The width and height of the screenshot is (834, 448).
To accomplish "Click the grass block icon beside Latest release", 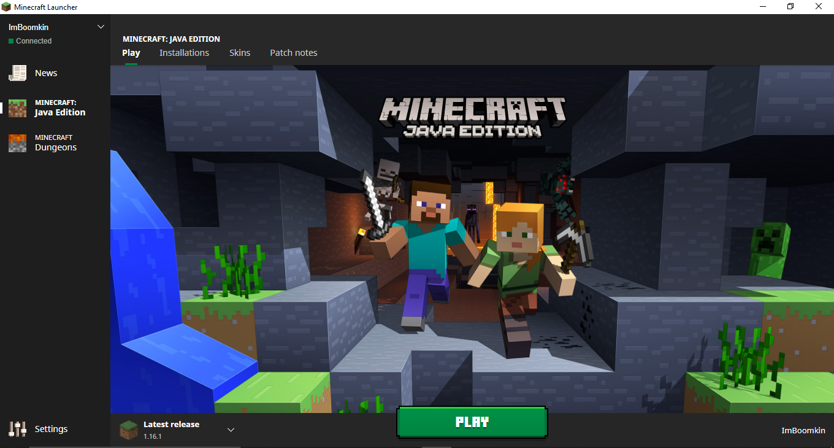I will 129,430.
